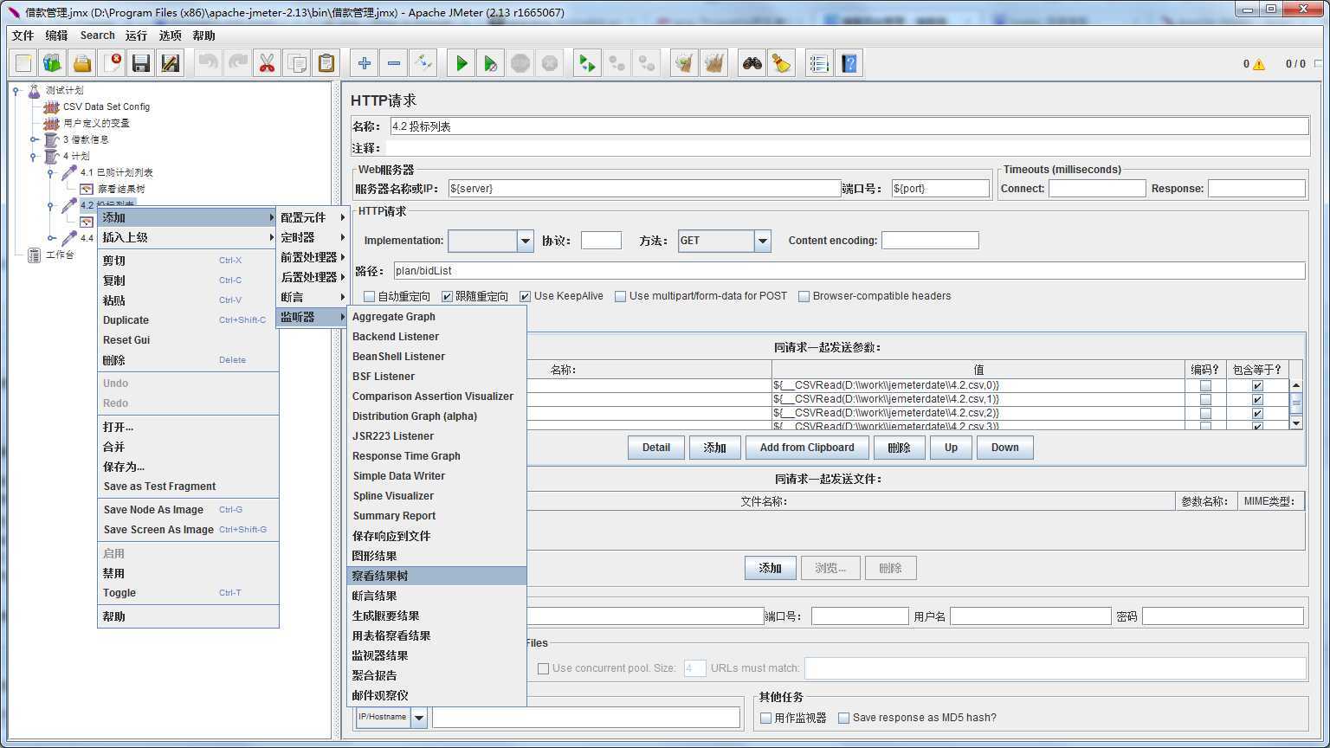Click 禁用 in context menu

(x=188, y=573)
